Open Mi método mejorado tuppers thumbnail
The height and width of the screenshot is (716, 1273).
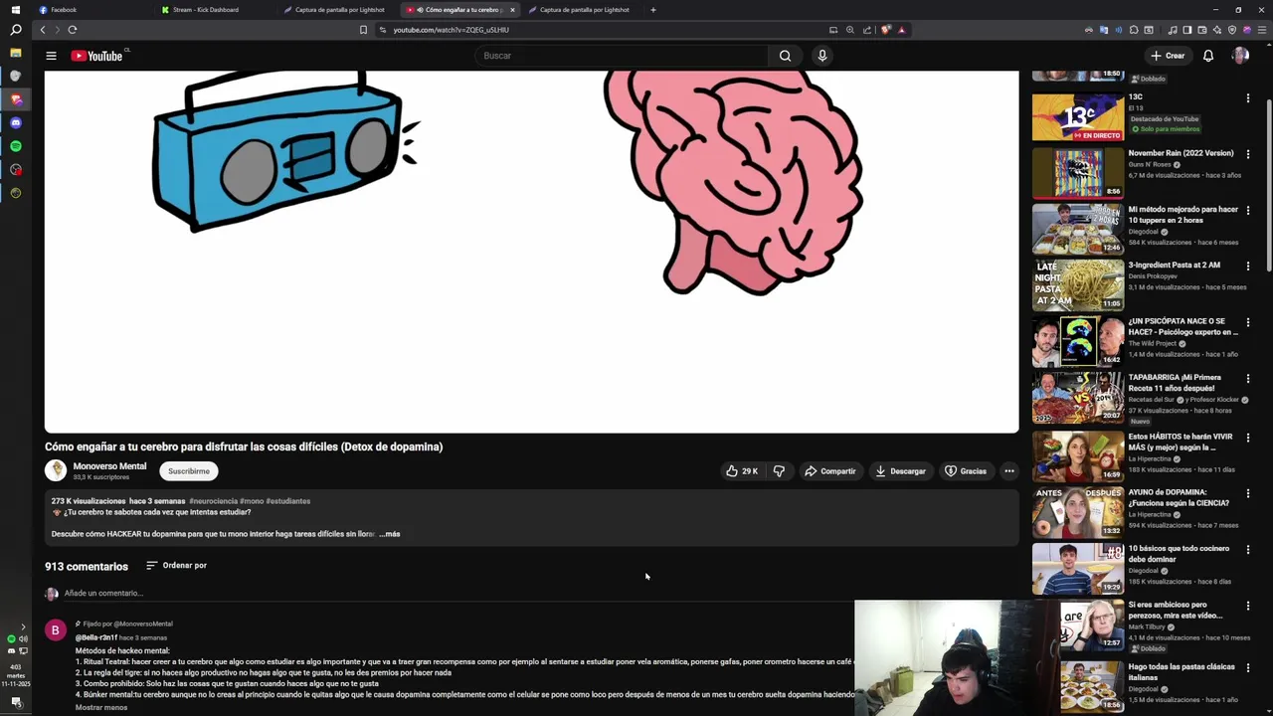click(1078, 229)
